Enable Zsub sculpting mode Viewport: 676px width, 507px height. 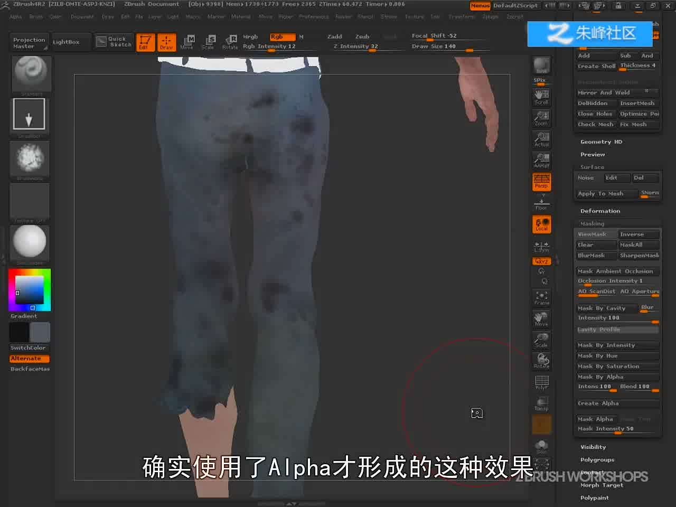pyautogui.click(x=362, y=37)
